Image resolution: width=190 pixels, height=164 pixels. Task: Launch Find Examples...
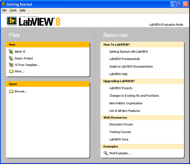point(120,153)
